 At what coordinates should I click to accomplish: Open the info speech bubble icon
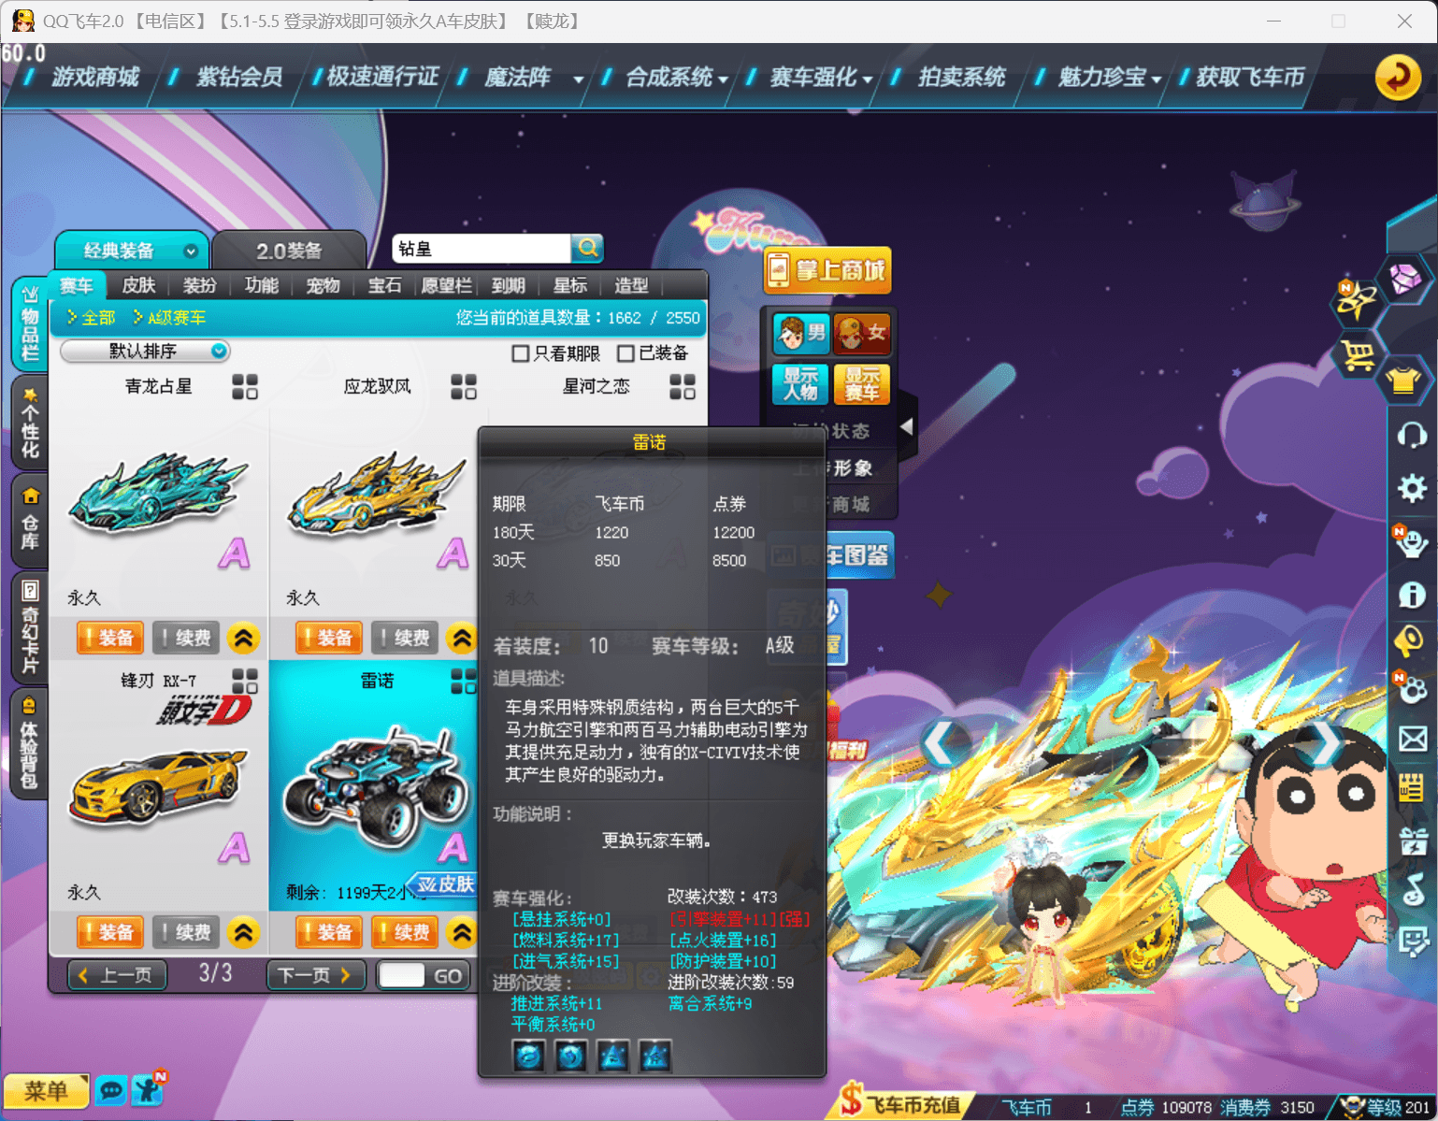click(1411, 595)
